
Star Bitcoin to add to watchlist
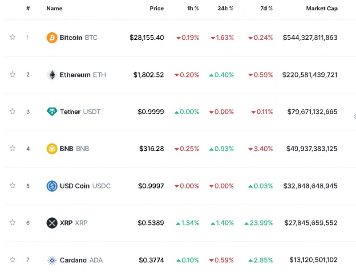pyautogui.click(x=12, y=37)
